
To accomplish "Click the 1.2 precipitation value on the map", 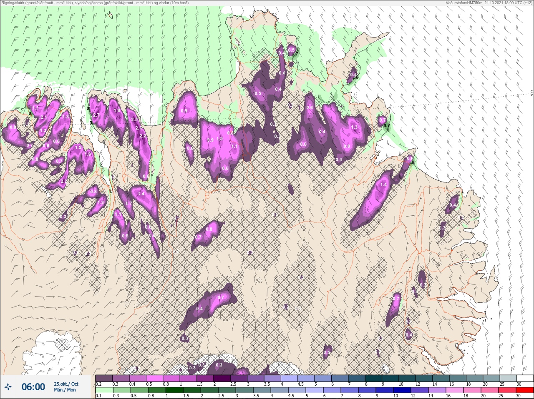I will 101,202.
